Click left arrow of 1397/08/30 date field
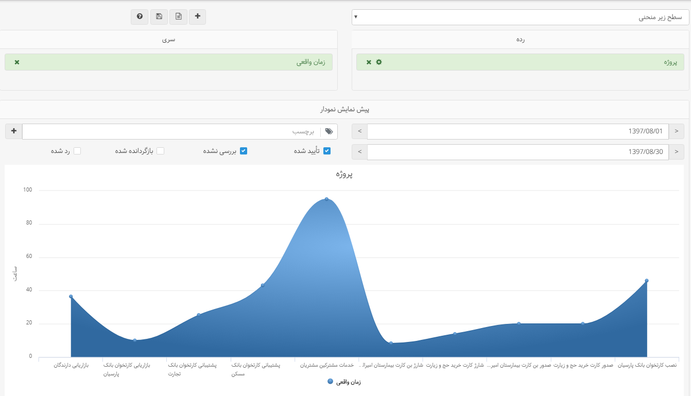This screenshot has width=691, height=396. tap(359, 152)
